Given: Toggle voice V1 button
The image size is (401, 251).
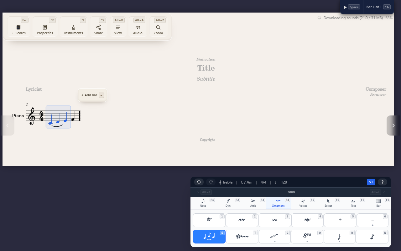Looking at the screenshot, I should [371, 182].
